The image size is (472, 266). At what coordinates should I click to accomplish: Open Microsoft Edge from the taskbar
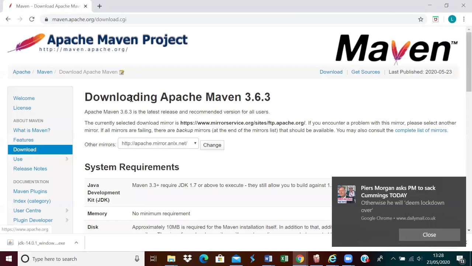tap(204, 259)
